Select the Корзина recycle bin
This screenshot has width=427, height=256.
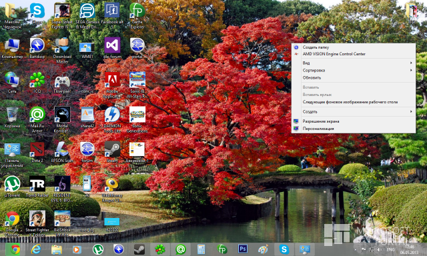pyautogui.click(x=12, y=117)
